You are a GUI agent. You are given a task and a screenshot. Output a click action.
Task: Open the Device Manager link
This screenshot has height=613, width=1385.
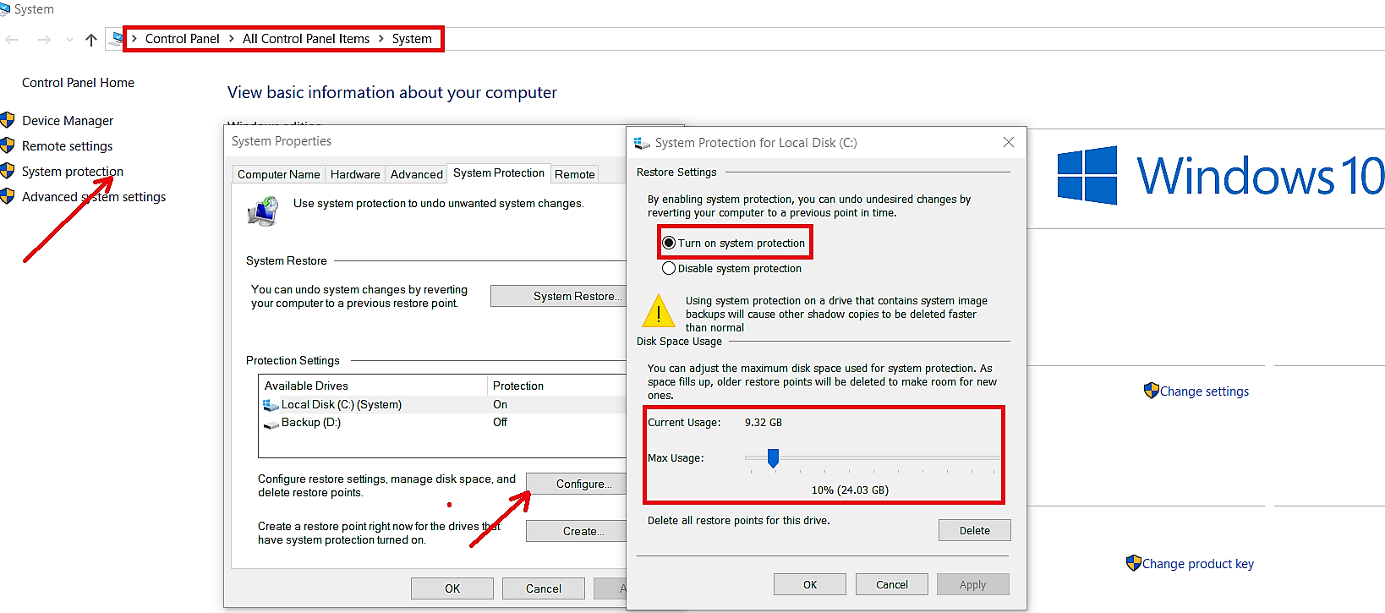tap(68, 120)
